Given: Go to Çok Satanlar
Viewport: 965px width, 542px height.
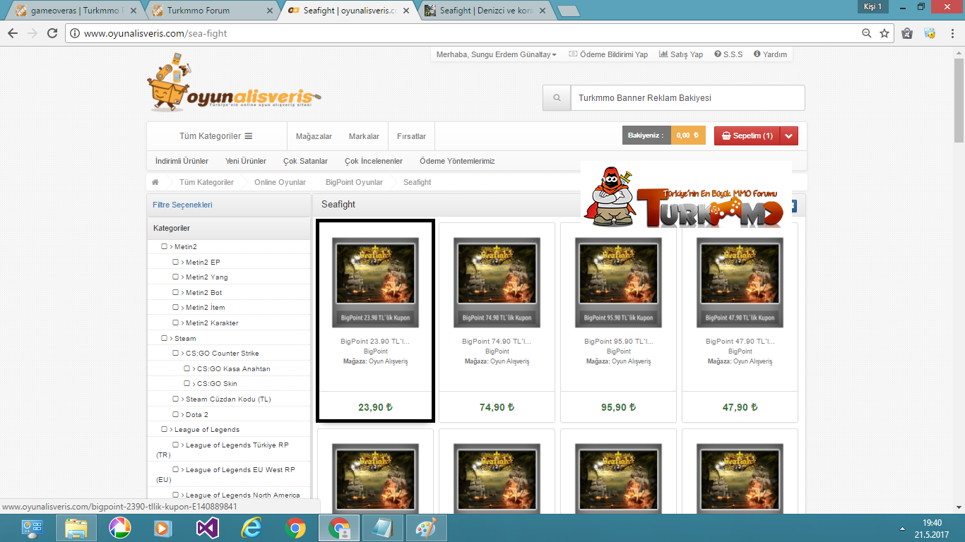Looking at the screenshot, I should tap(306, 161).
